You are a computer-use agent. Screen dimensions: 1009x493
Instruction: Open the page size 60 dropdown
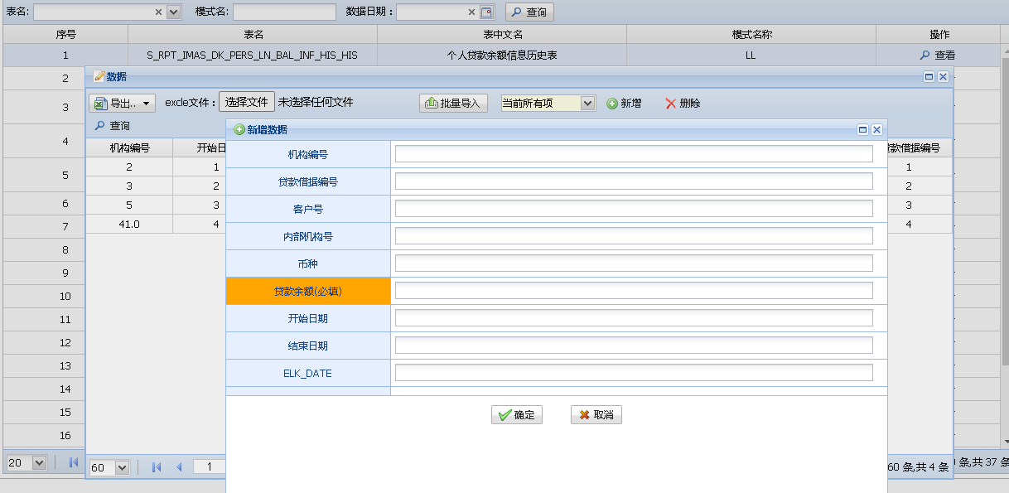click(122, 468)
